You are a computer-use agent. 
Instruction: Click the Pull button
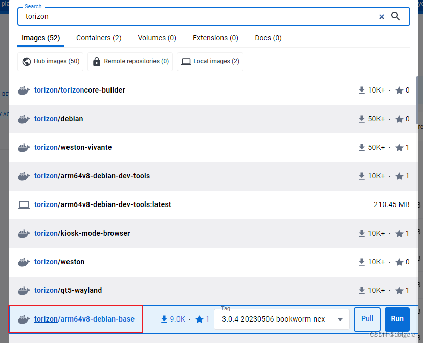click(367, 319)
